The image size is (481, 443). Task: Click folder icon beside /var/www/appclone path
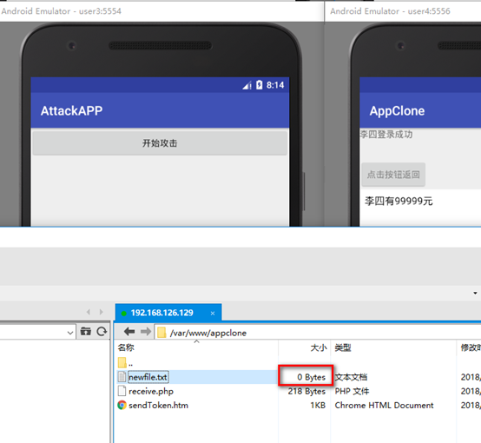pyautogui.click(x=161, y=333)
